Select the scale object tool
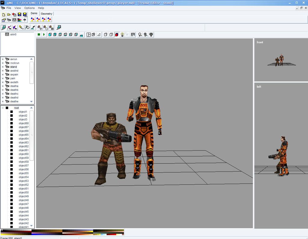Screen dimensions: 308x239 pyautogui.click(x=51, y=28)
